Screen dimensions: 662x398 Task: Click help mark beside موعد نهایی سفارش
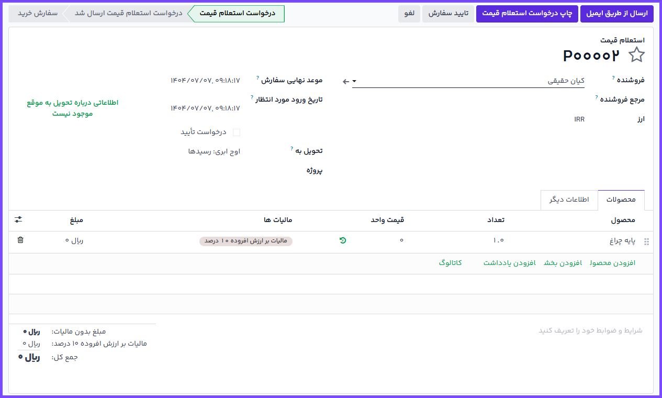[257, 78]
